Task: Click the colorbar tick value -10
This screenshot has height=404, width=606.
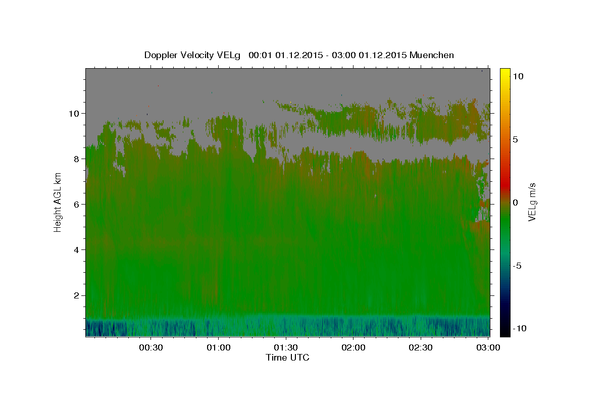Action: tap(520, 329)
